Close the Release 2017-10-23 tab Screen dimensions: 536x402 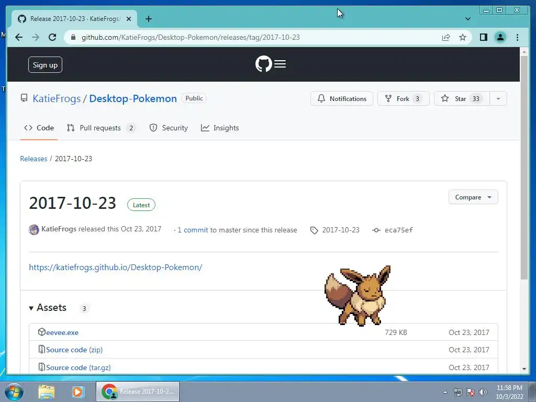129,19
